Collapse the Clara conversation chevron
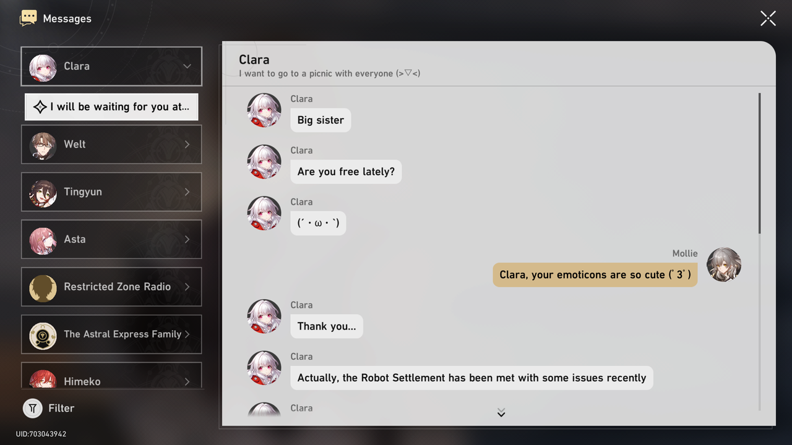The width and height of the screenshot is (792, 445). click(x=187, y=66)
